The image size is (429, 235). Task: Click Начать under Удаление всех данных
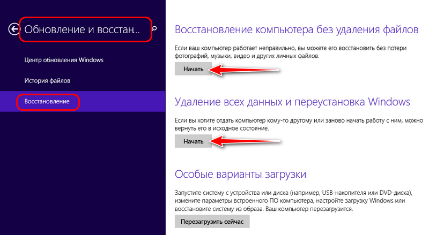[x=193, y=141]
